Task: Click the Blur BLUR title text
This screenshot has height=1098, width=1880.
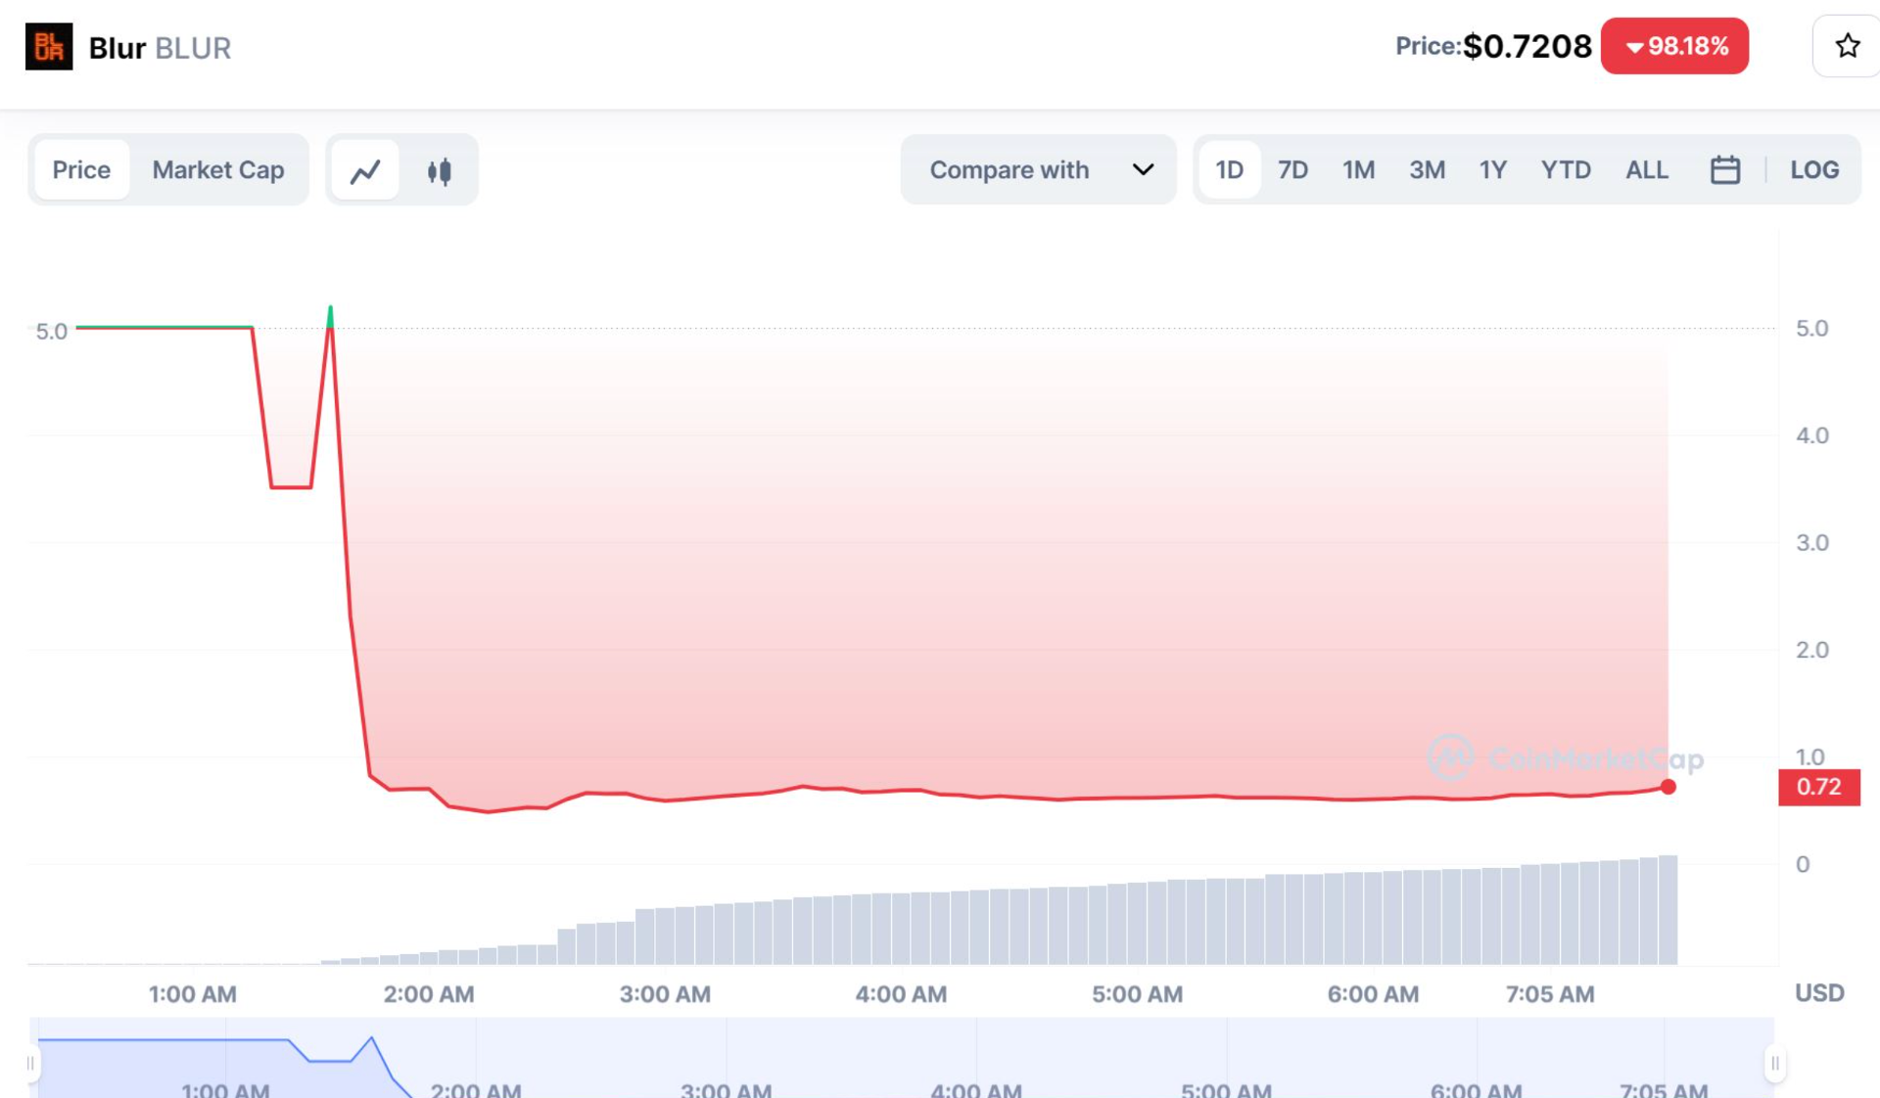Action: [160, 48]
